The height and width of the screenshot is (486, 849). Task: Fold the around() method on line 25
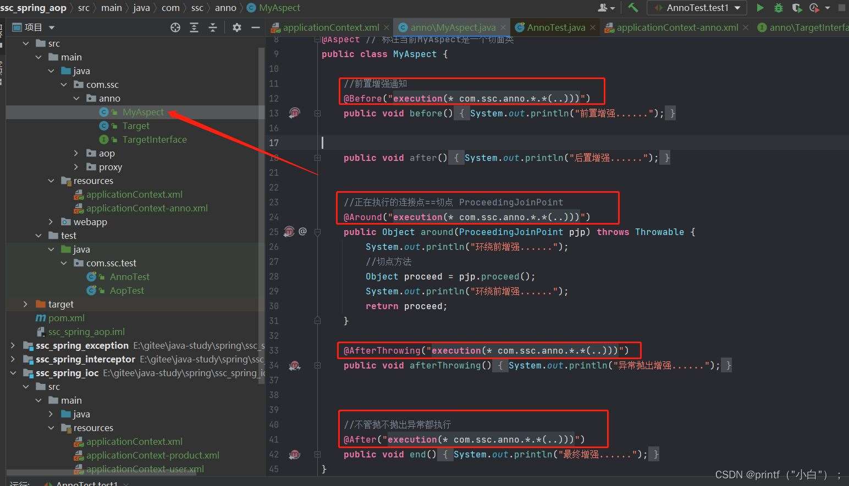pos(317,232)
